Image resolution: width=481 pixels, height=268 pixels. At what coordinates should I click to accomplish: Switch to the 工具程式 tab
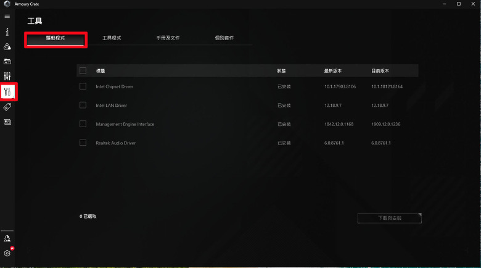pyautogui.click(x=112, y=38)
